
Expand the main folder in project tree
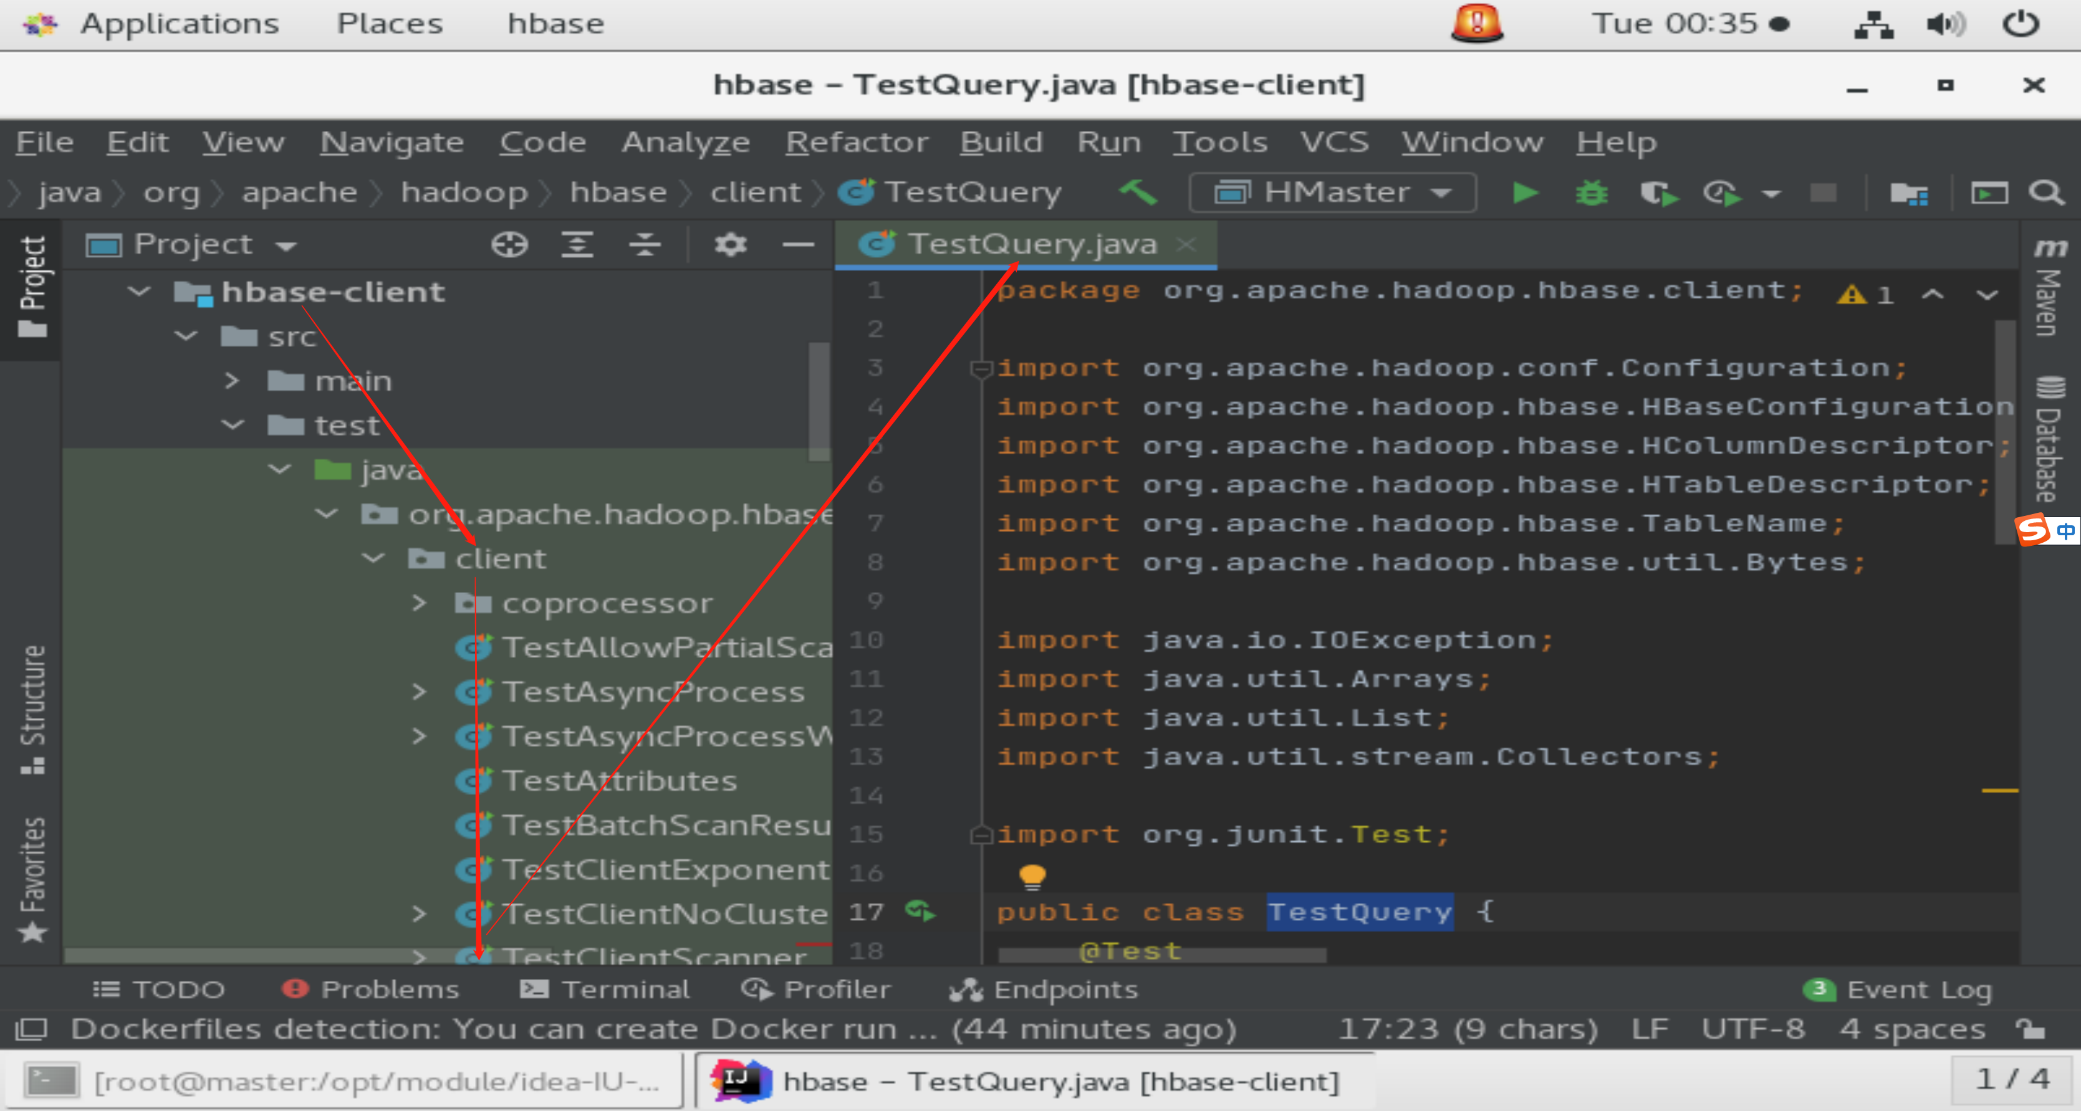tap(232, 380)
